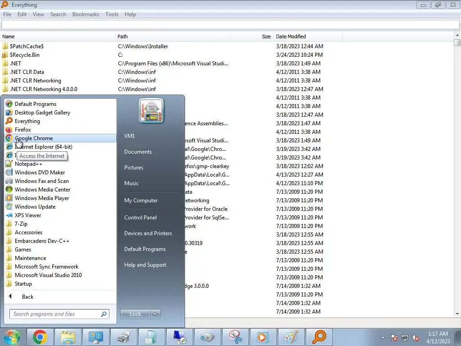Open the View menu

(38, 14)
